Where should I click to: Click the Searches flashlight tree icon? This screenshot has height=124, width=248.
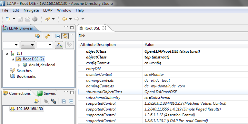[x=13, y=71]
